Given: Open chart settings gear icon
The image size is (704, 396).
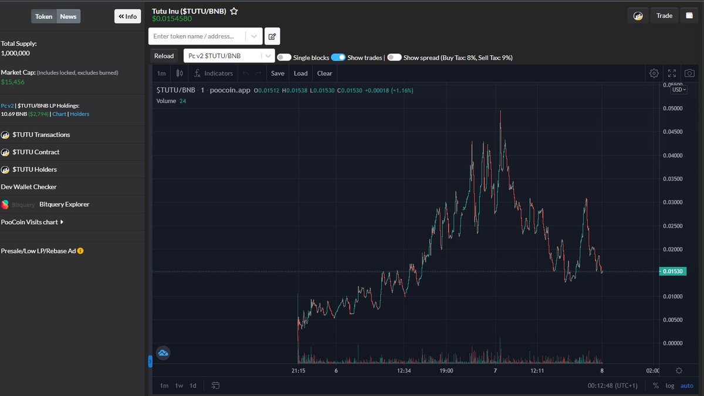Looking at the screenshot, I should point(654,73).
